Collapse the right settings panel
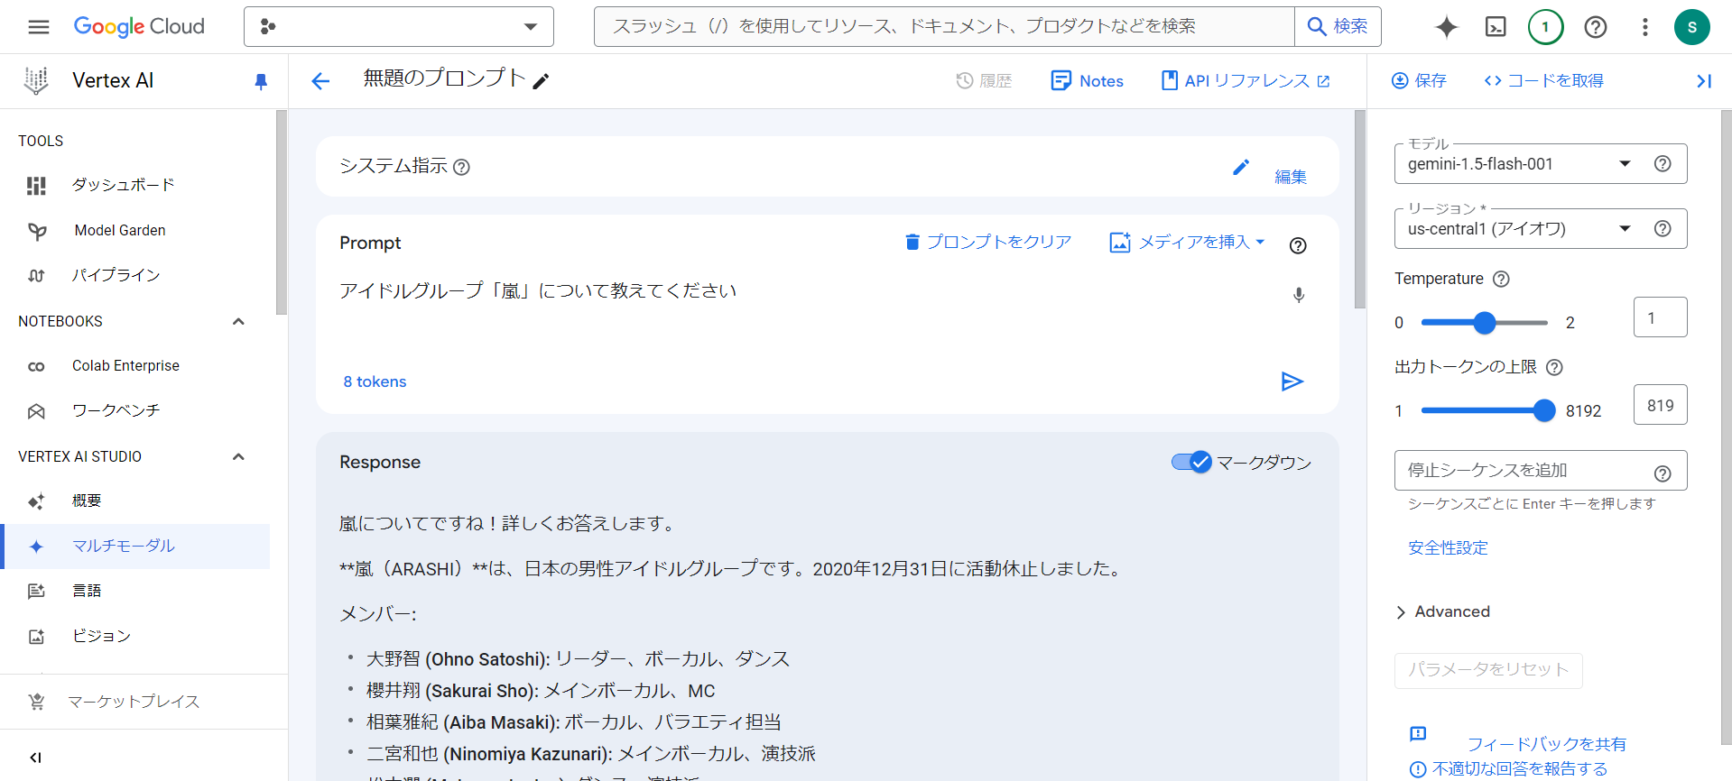 pos(1704,81)
